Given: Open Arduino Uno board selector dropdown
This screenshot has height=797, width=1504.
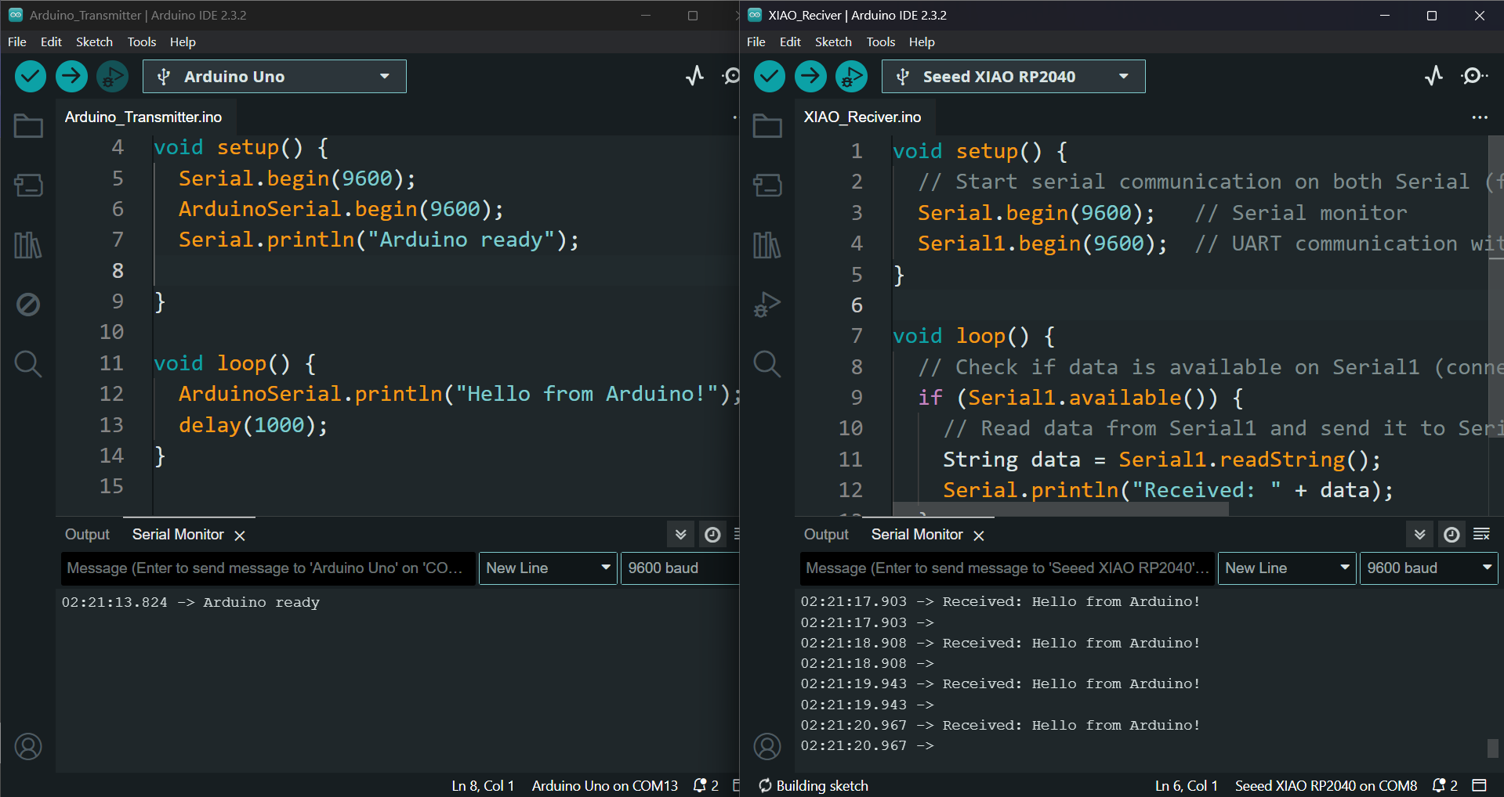Looking at the screenshot, I should pyautogui.click(x=274, y=76).
